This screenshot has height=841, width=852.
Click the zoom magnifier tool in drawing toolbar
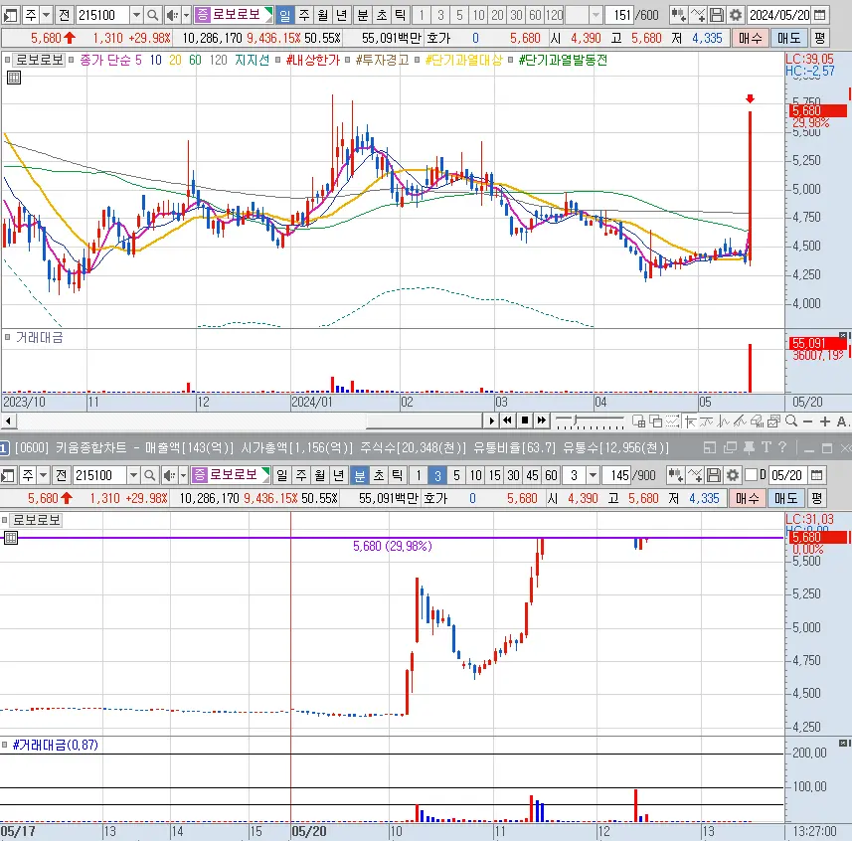click(x=791, y=420)
